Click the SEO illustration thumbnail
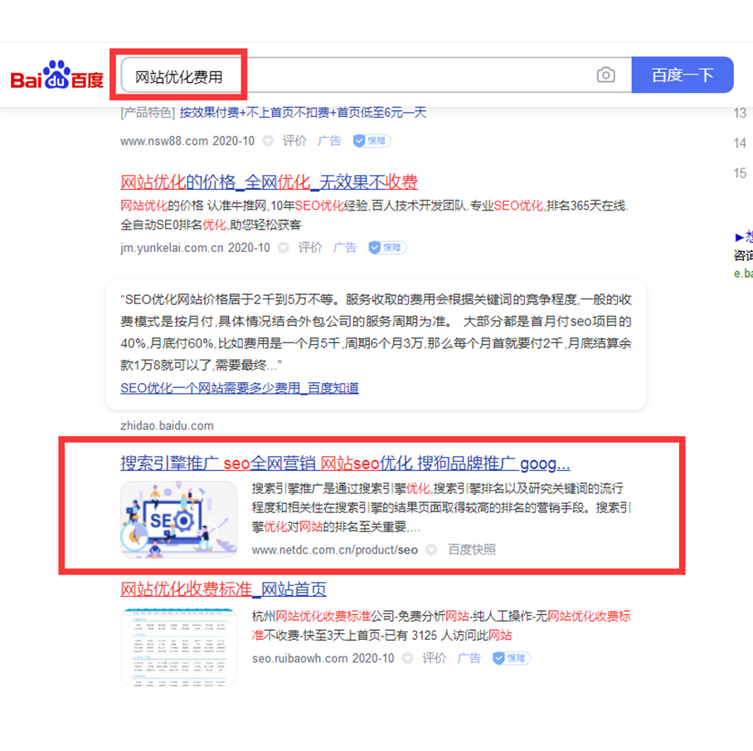This screenshot has width=753, height=751. pos(178,520)
